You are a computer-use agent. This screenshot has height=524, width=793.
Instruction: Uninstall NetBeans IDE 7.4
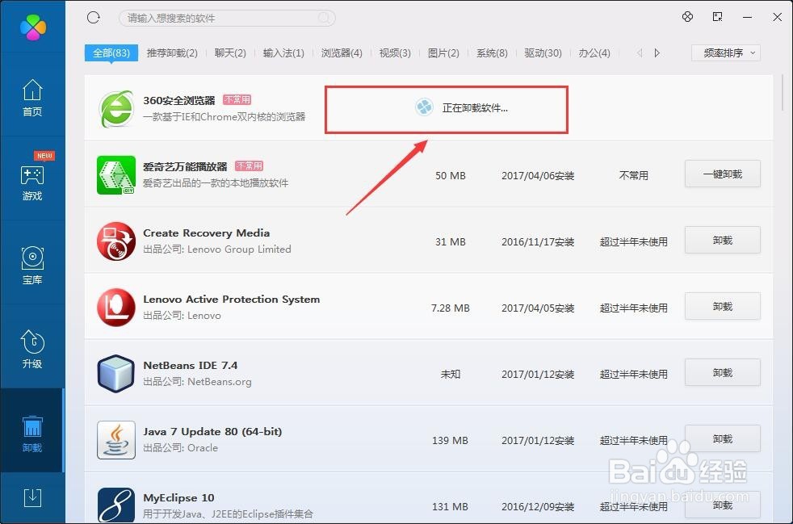[x=722, y=372]
